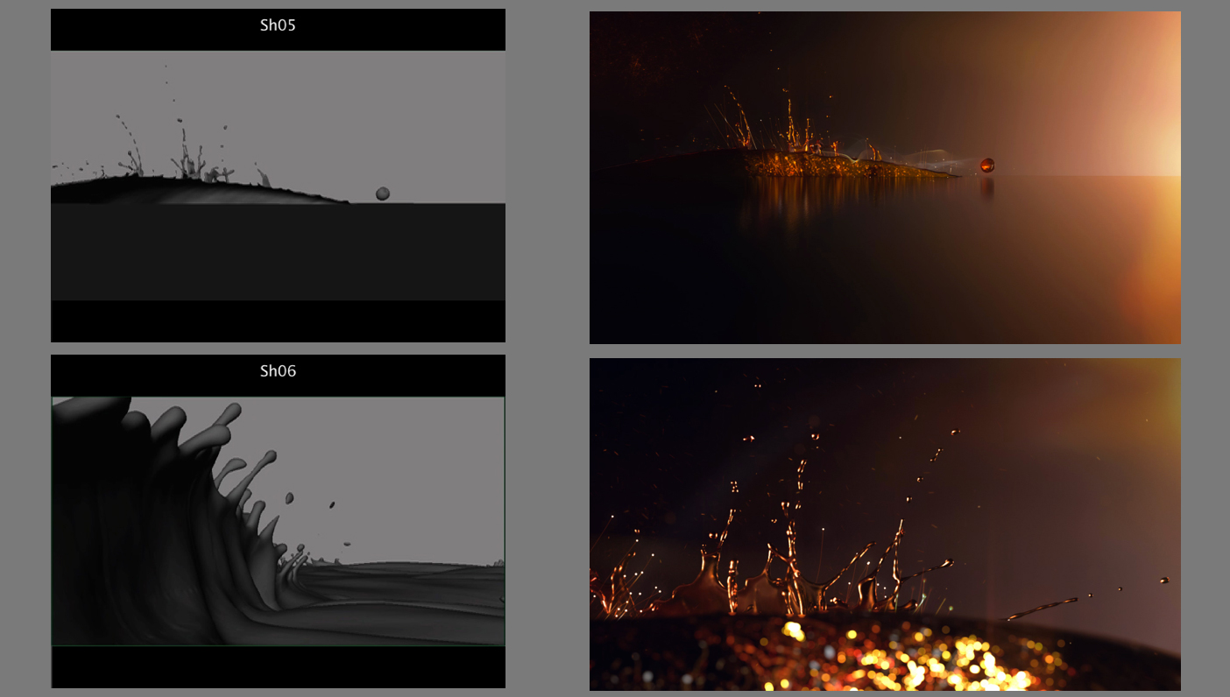The width and height of the screenshot is (1230, 697).
Task: Select the Sh06 grayscale wave preview
Action: (x=278, y=521)
